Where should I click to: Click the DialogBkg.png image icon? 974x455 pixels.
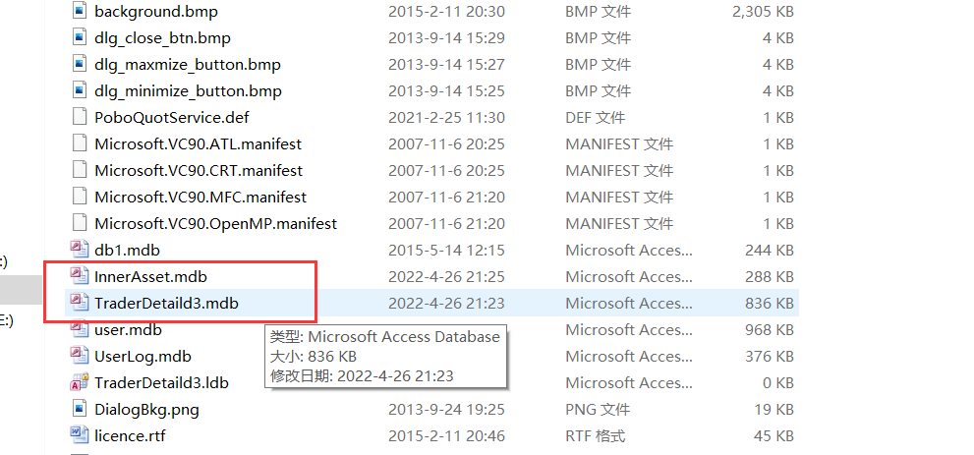pyautogui.click(x=79, y=409)
